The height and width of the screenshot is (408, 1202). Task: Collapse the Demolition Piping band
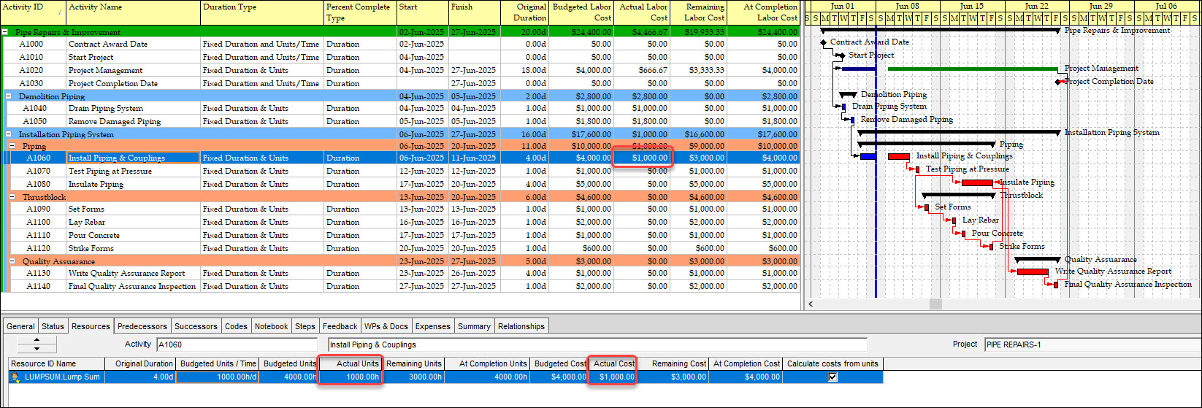(9, 96)
